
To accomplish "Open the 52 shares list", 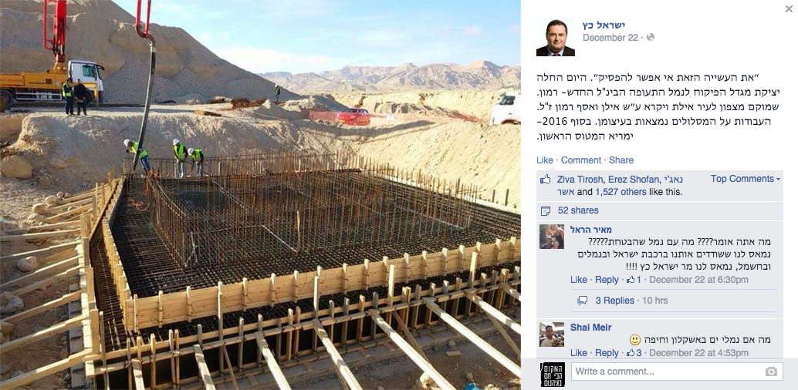I will pyautogui.click(x=577, y=210).
